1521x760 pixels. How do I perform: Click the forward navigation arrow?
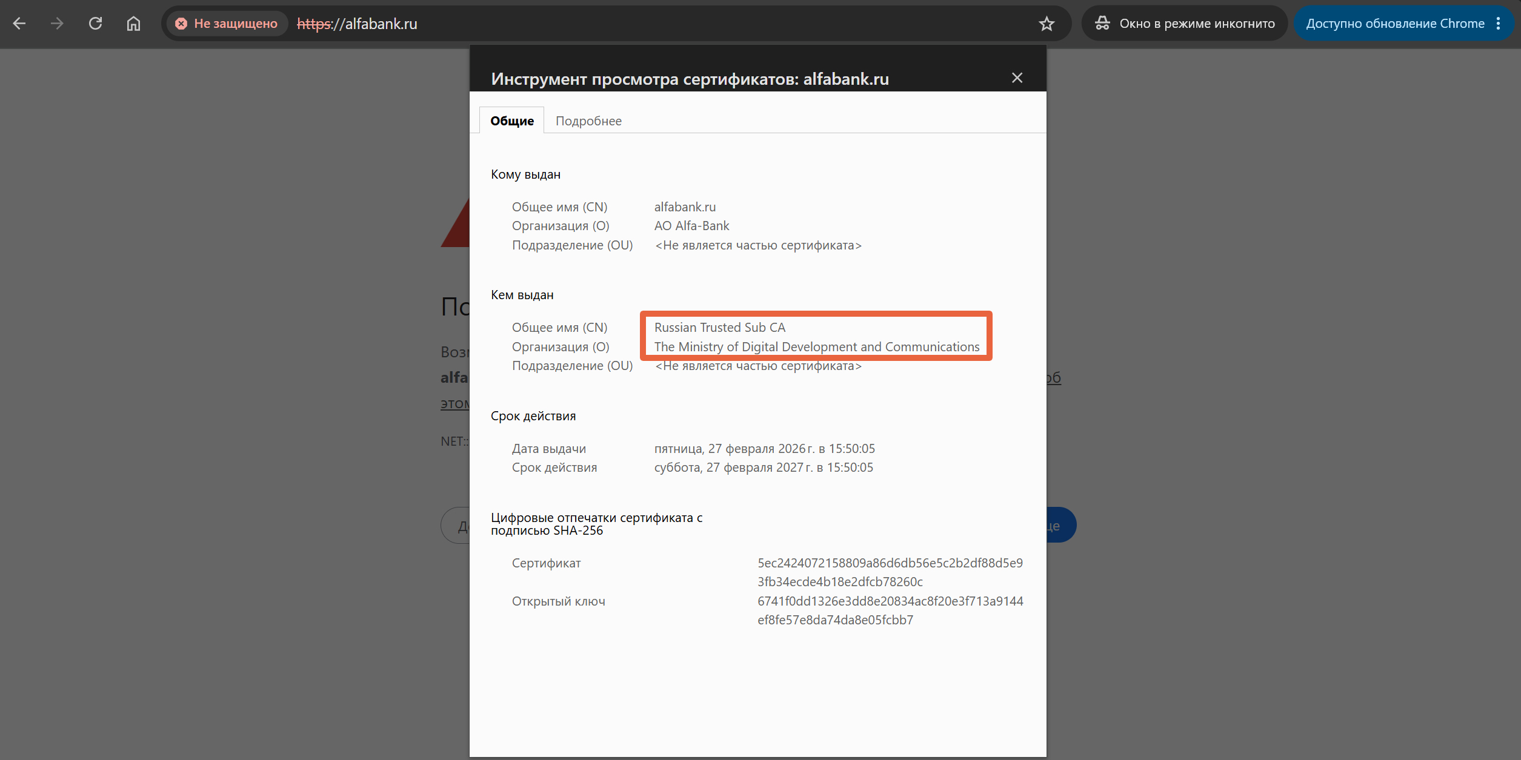pos(57,24)
